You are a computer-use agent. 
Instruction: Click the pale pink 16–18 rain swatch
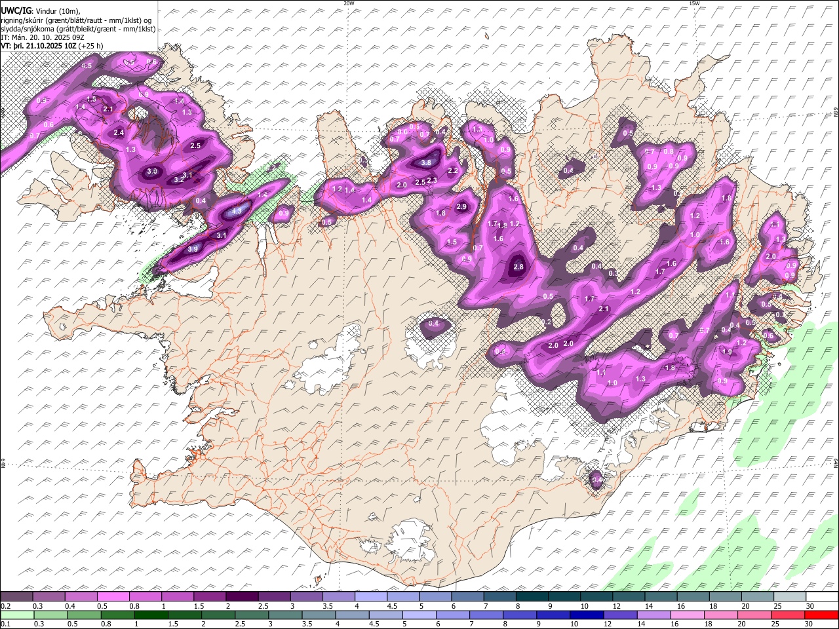[688, 615]
